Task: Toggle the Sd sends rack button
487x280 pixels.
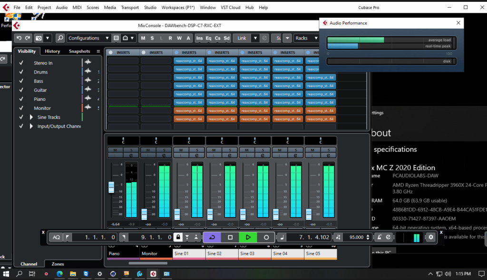Action: [227, 38]
